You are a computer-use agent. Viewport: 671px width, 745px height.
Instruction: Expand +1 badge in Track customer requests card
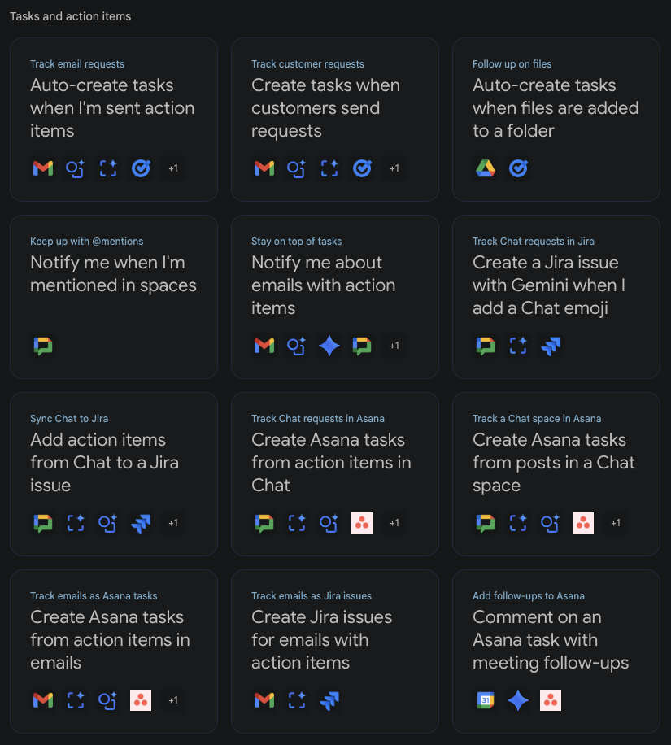(x=394, y=168)
